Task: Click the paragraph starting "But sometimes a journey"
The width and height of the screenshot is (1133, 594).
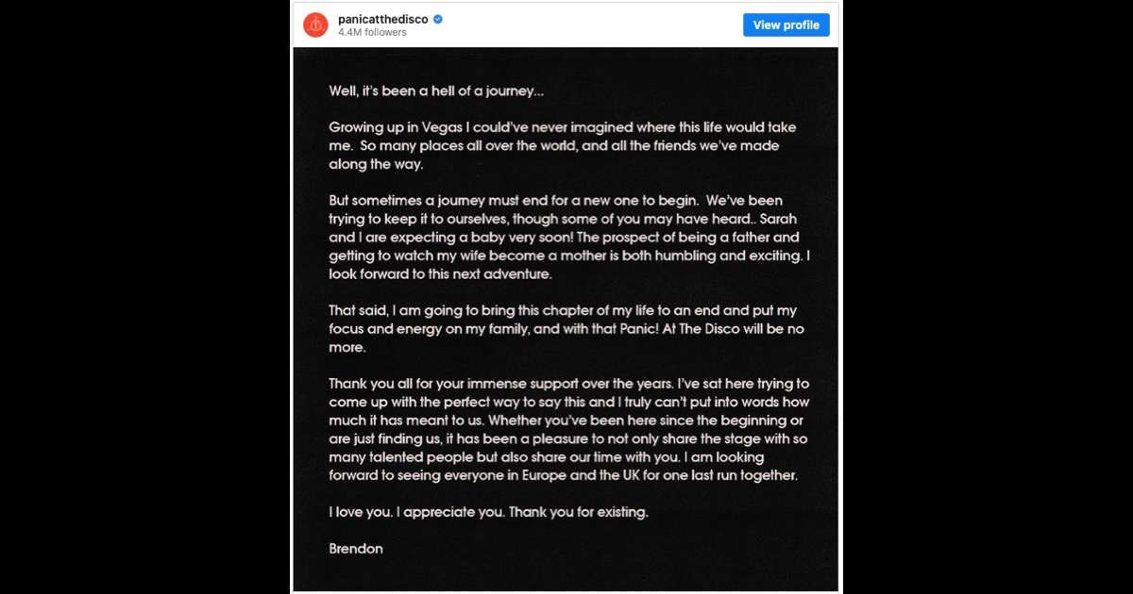Action: point(569,238)
